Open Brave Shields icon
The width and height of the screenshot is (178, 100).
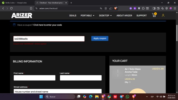point(116,8)
